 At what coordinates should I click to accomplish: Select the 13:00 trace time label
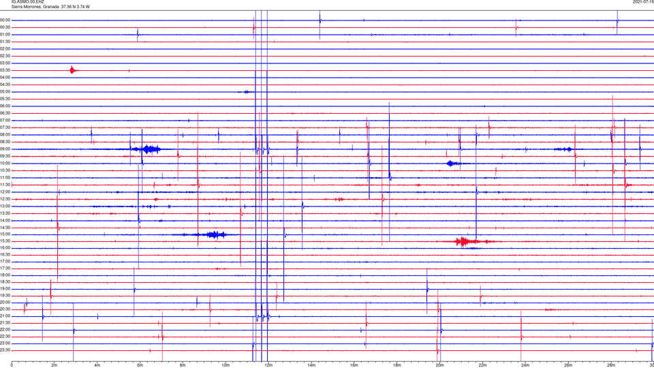coord(5,206)
